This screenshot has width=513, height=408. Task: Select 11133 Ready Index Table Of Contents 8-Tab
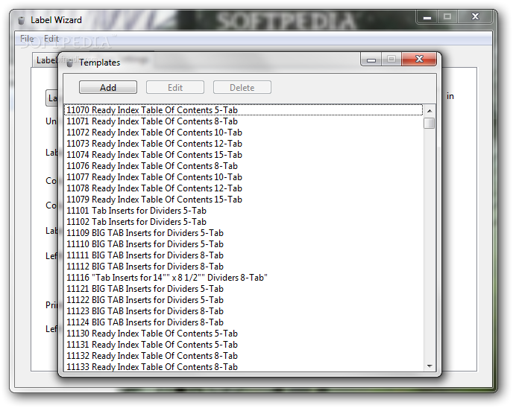(243, 366)
